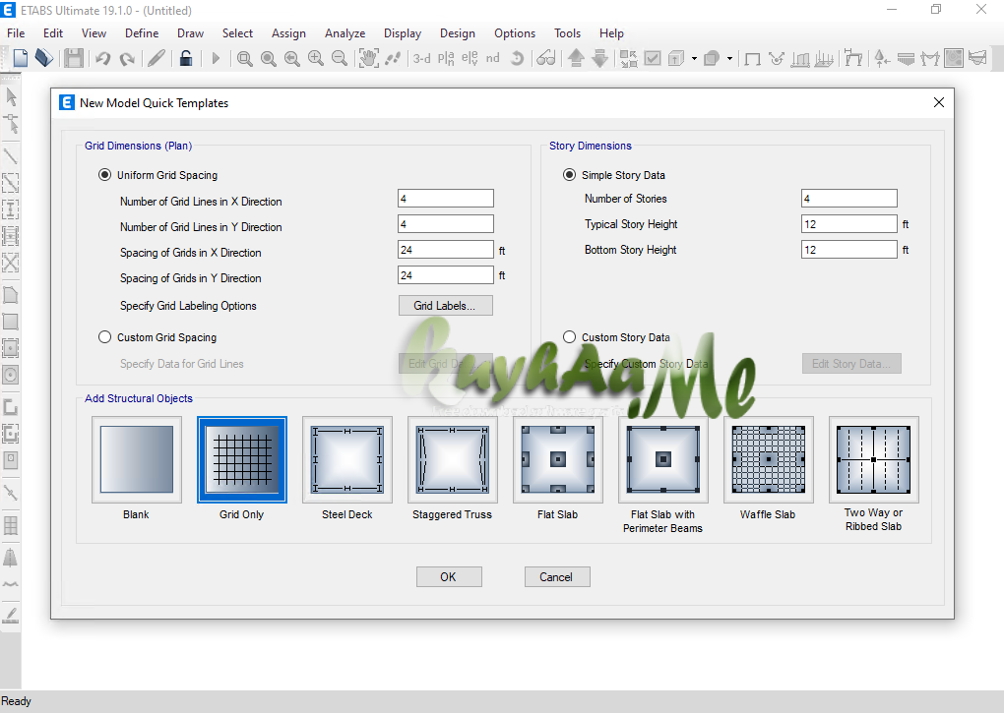Click the Typical Story Height field
1004x713 pixels.
849,224
